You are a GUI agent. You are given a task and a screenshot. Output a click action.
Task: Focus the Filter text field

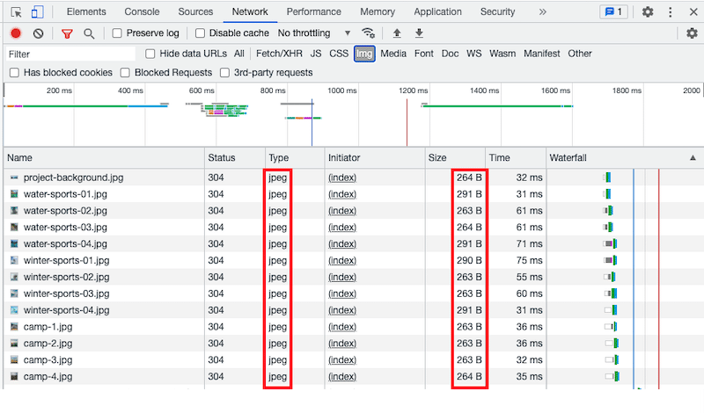point(70,54)
